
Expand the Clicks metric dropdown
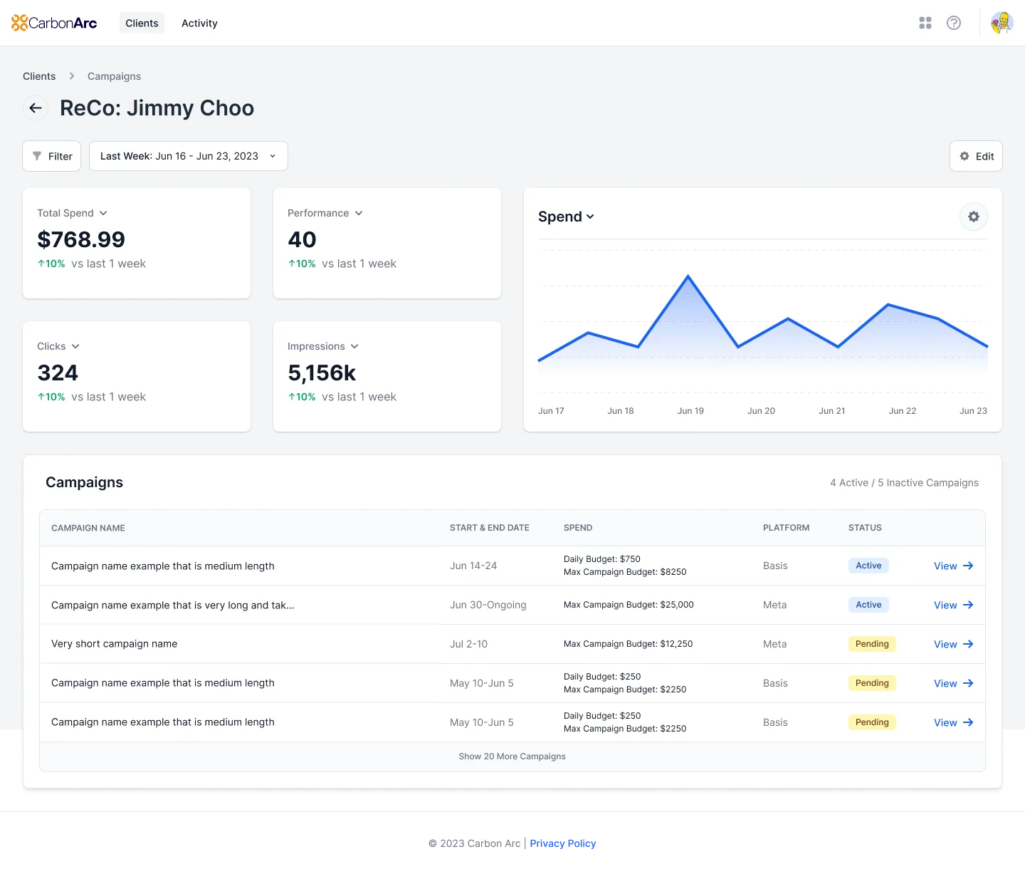(x=58, y=346)
